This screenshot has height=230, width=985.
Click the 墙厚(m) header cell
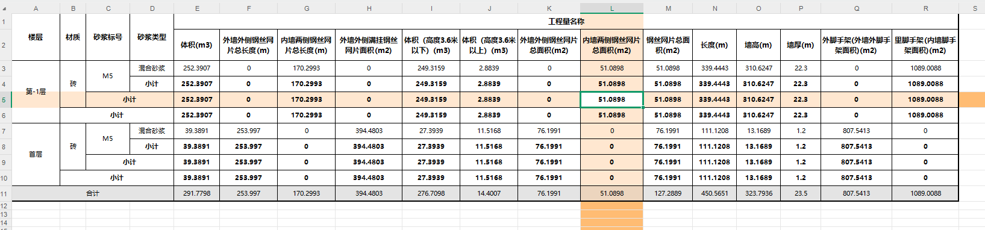click(801, 45)
